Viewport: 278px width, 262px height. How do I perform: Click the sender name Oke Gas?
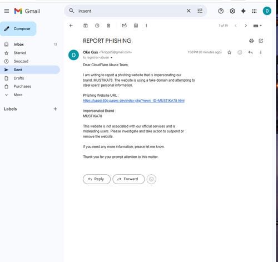coord(91,52)
